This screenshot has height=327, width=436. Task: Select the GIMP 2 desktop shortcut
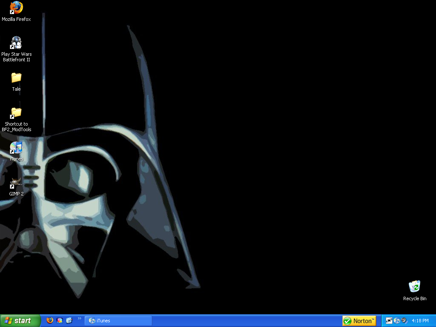click(x=16, y=187)
